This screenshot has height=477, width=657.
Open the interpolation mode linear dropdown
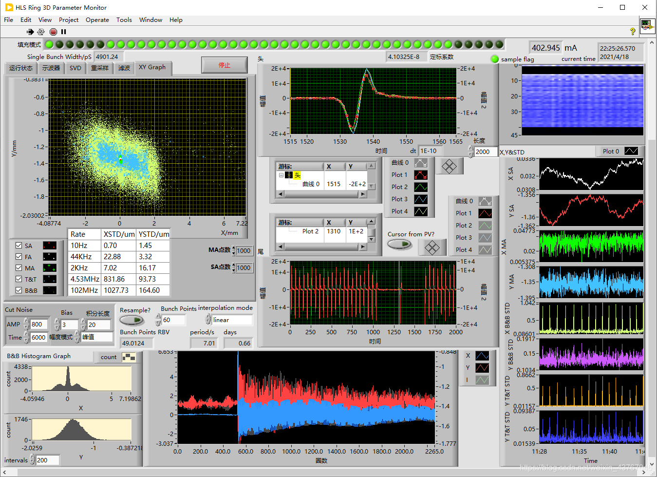click(x=232, y=320)
